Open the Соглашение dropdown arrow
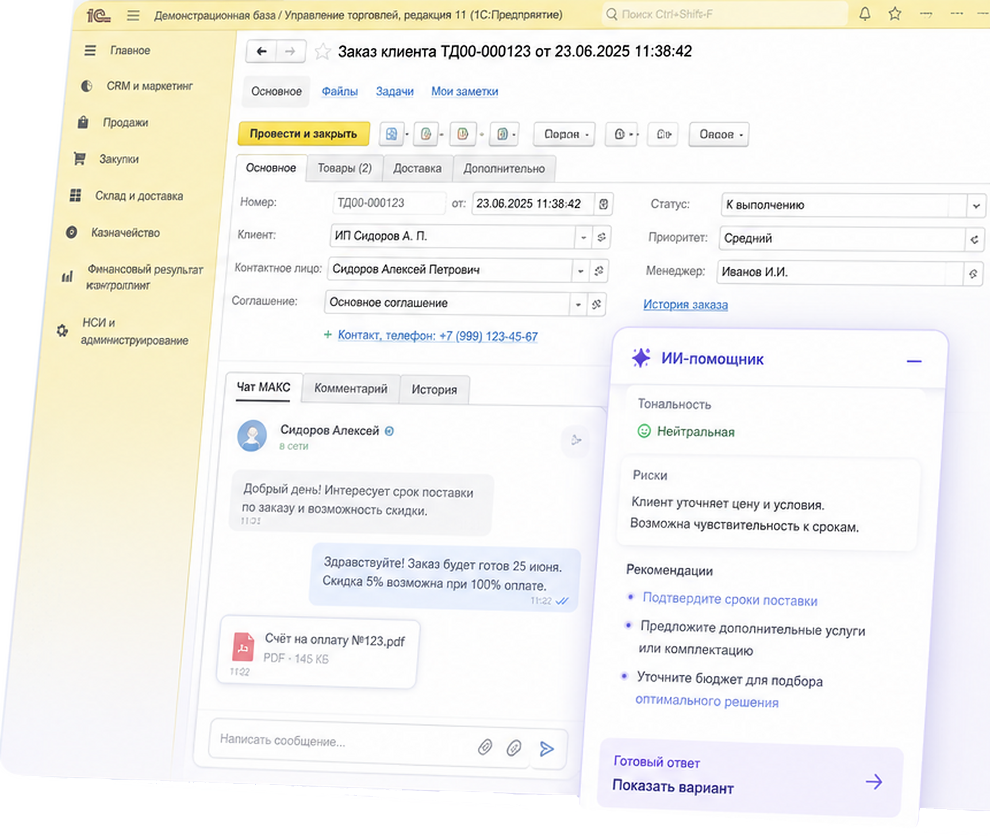The image size is (990, 836). (x=578, y=304)
